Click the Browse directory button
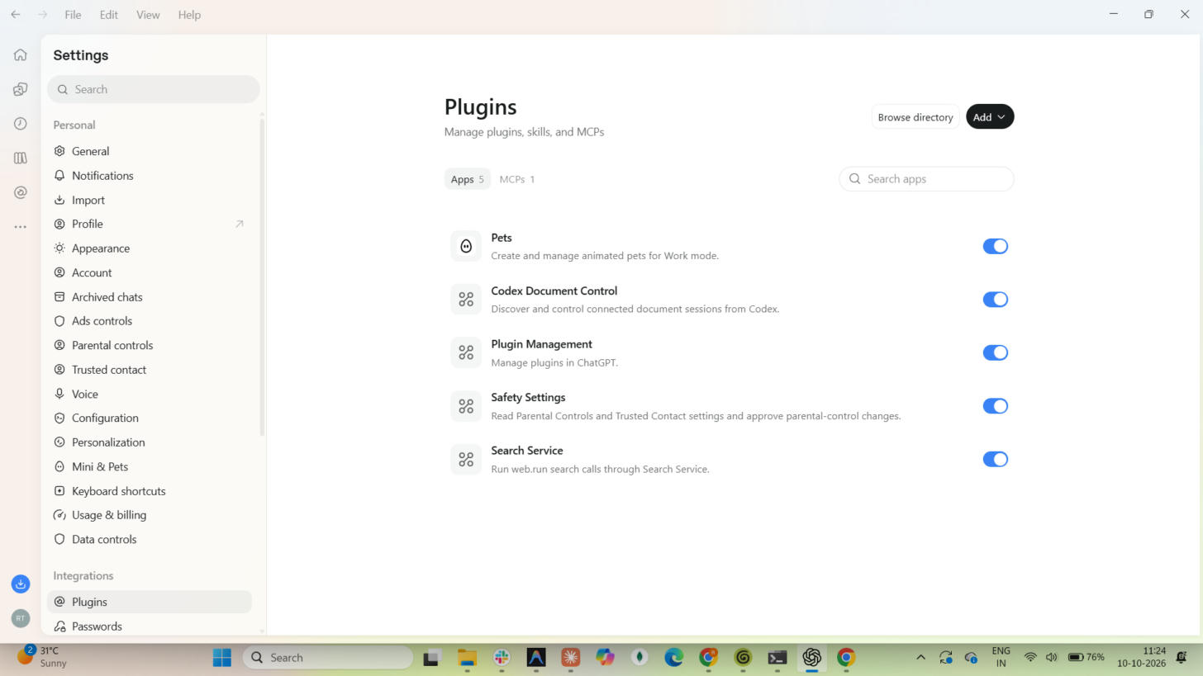1203x676 pixels. (x=915, y=117)
